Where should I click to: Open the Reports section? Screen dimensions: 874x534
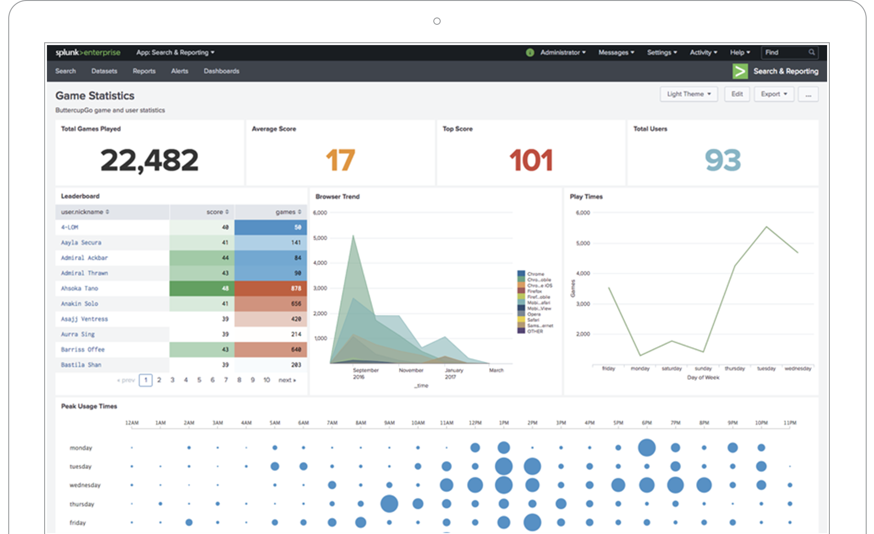pyautogui.click(x=144, y=71)
